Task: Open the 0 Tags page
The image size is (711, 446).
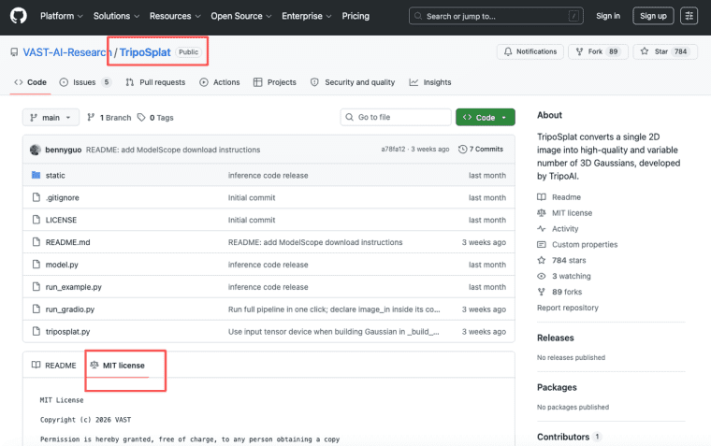Action: tap(155, 118)
